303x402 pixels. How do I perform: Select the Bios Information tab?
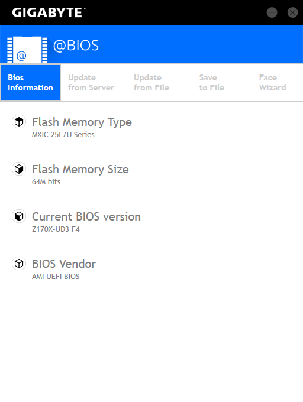point(31,83)
